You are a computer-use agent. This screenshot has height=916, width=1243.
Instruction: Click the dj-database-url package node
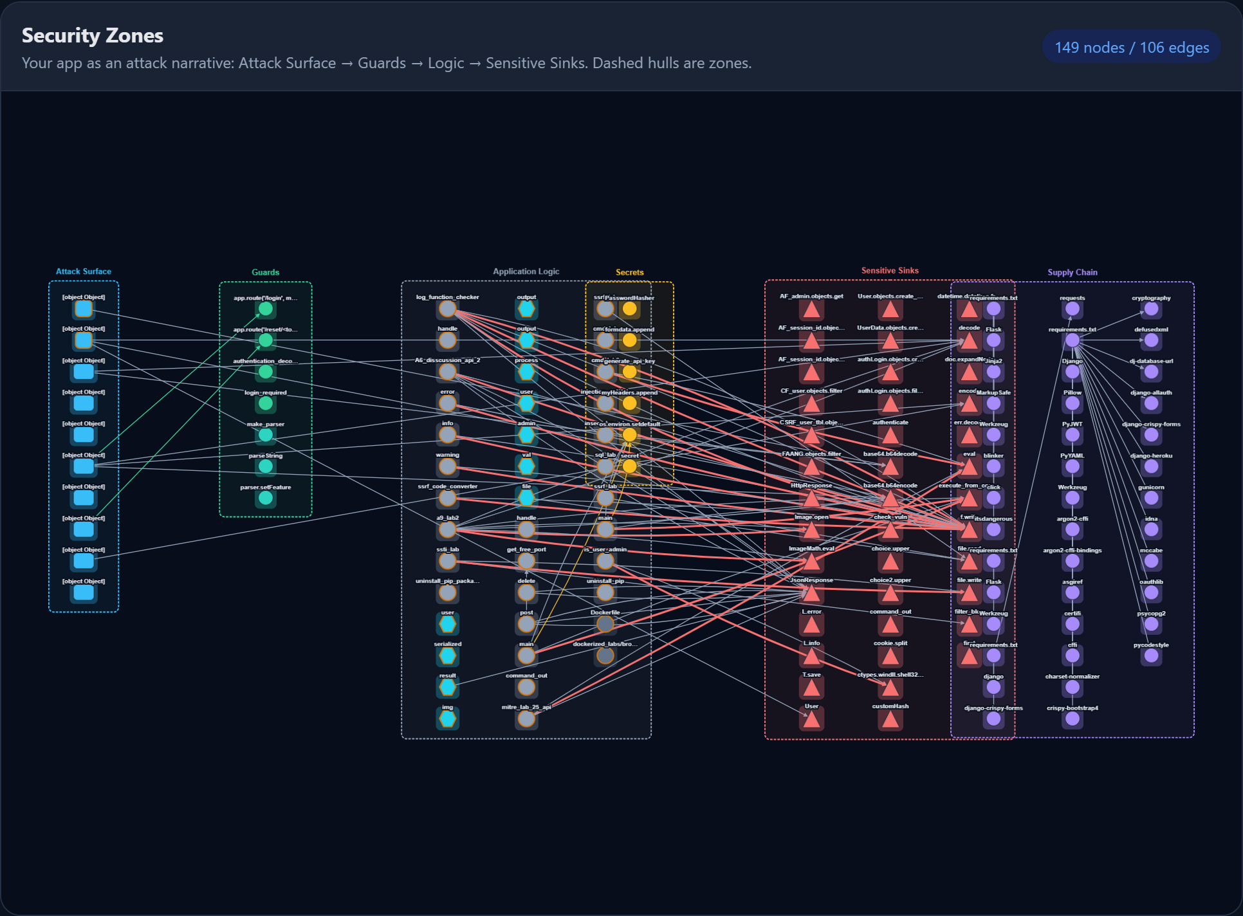pos(1152,372)
